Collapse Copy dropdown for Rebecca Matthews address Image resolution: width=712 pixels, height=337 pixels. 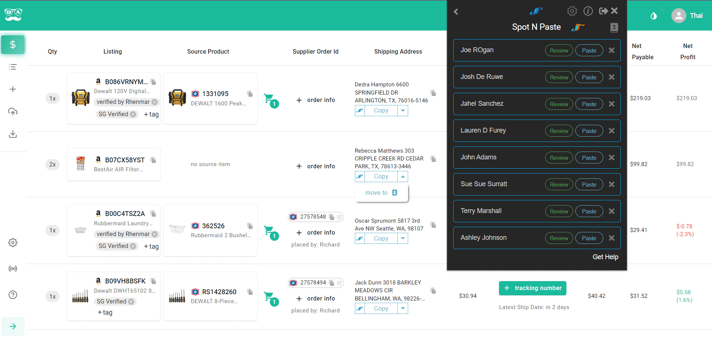click(403, 177)
